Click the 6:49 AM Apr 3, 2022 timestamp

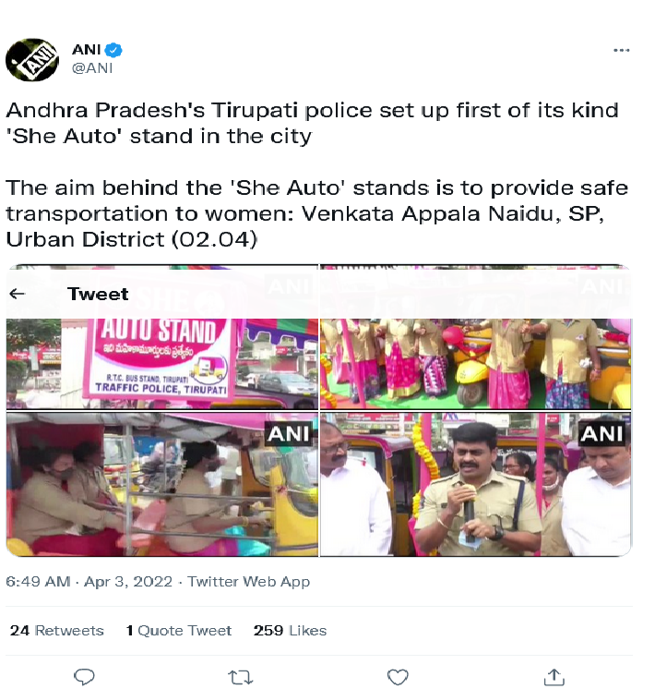(89, 582)
